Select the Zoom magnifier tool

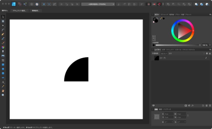pyautogui.click(x=3, y=95)
